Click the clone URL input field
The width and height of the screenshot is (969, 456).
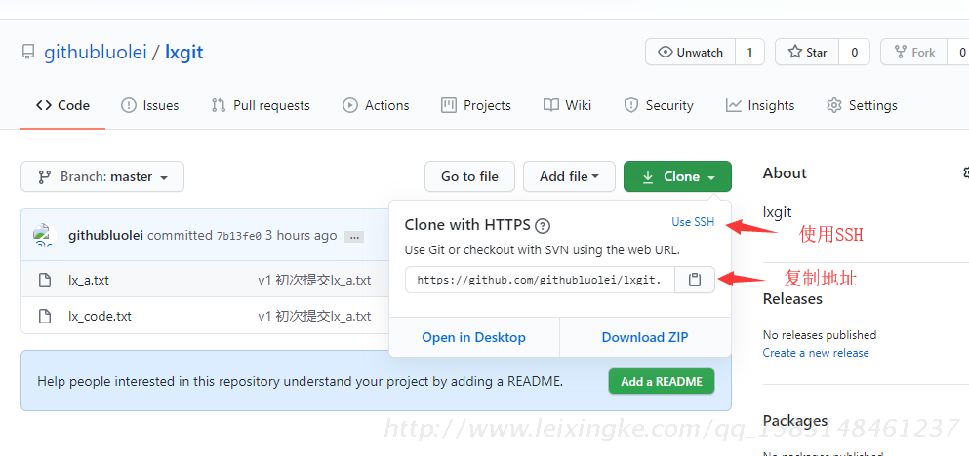[540, 281]
